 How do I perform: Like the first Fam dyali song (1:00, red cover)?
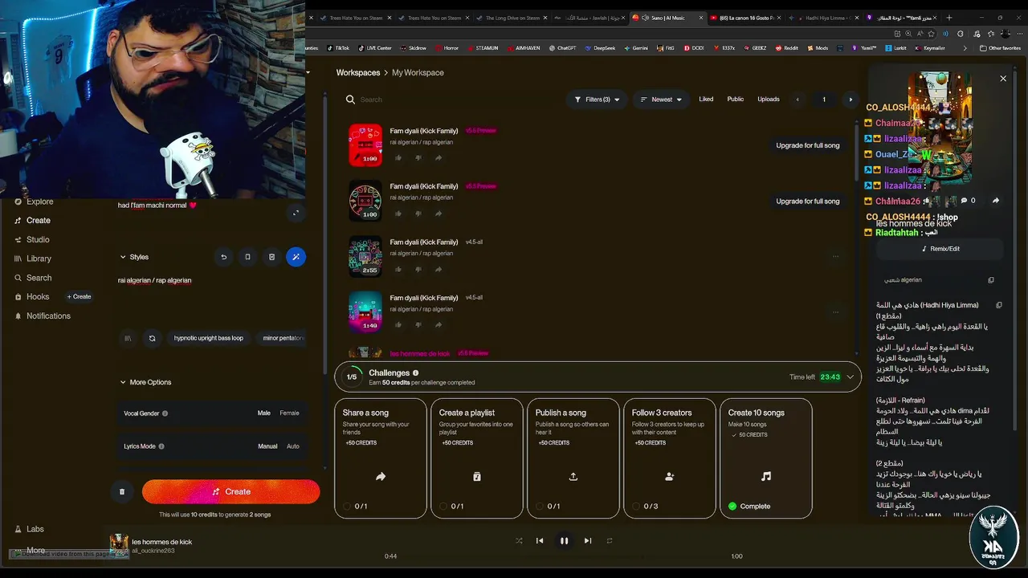click(398, 158)
